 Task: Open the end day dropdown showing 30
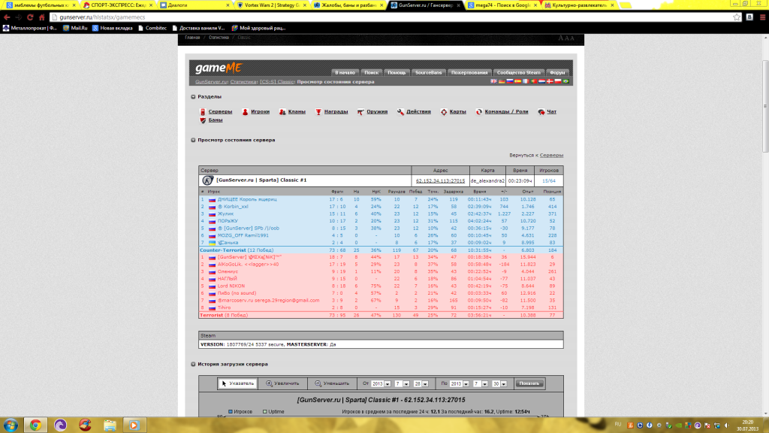502,383
